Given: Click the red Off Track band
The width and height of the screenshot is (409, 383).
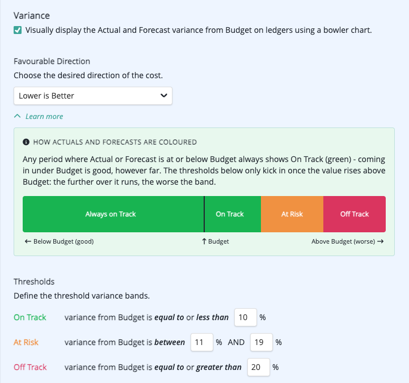Looking at the screenshot, I should point(355,214).
